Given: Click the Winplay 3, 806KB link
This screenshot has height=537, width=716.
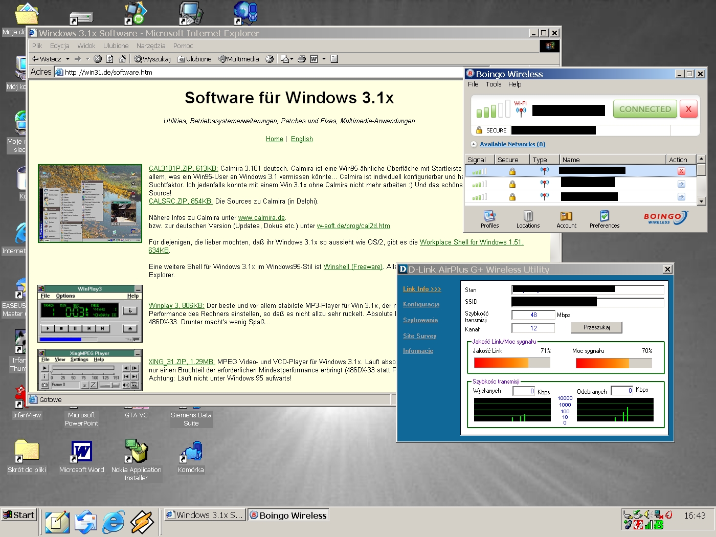Looking at the screenshot, I should click(176, 306).
